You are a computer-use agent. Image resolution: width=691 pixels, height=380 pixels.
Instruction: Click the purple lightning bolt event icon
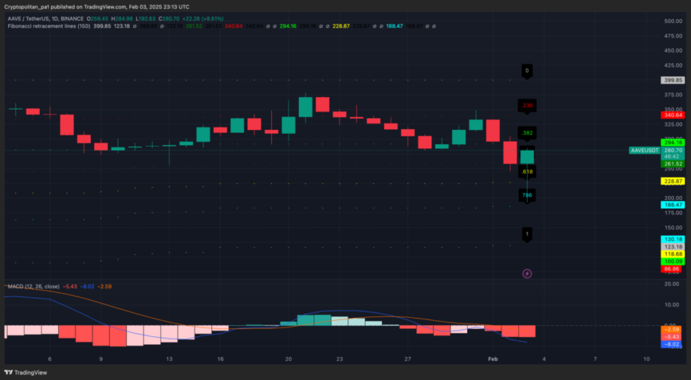pos(528,274)
